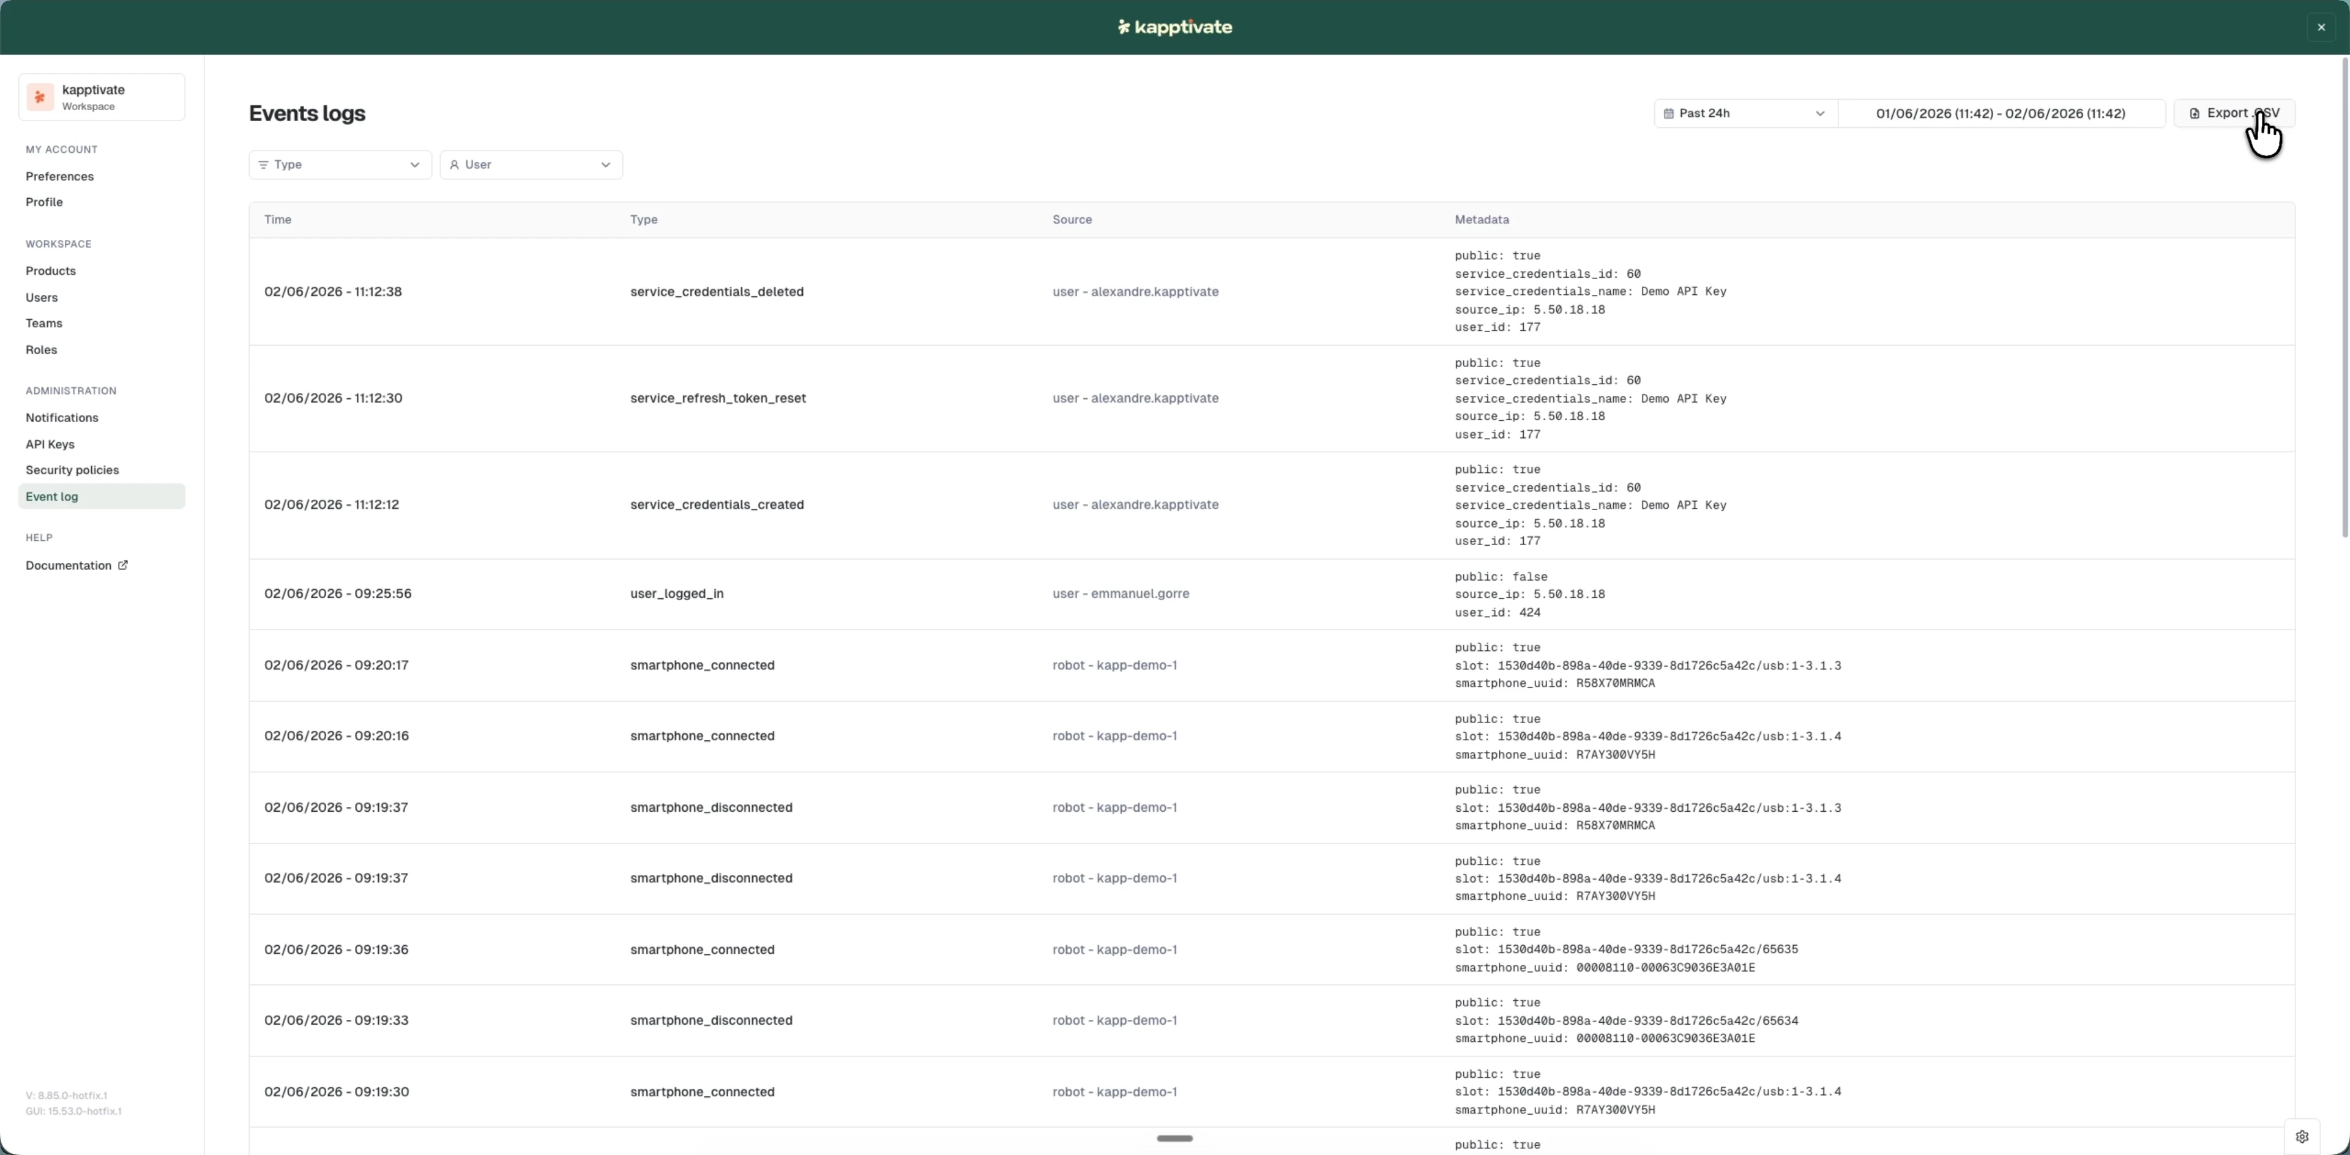
Task: Go to Roles in the sidebar
Action: click(41, 350)
